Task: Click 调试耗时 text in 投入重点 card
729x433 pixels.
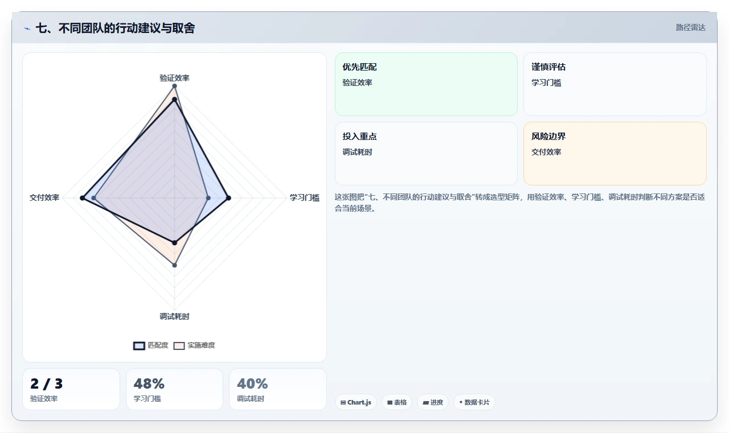Action: (x=357, y=152)
